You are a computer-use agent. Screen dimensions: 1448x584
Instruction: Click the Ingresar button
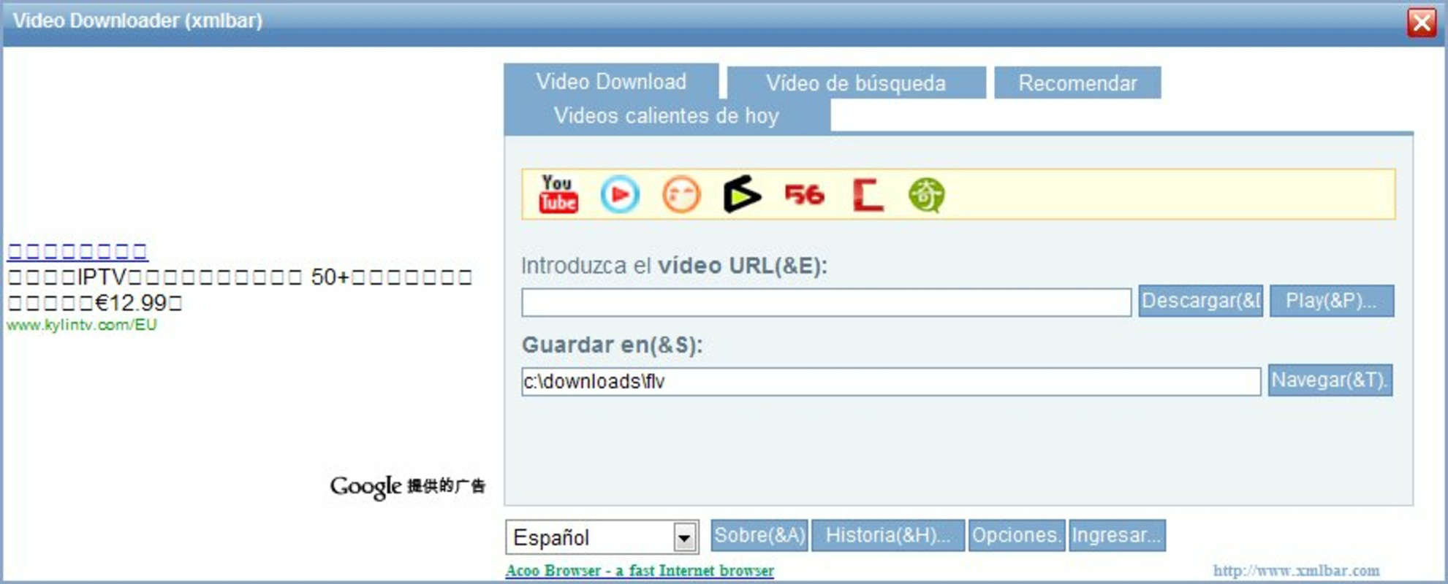click(1117, 535)
